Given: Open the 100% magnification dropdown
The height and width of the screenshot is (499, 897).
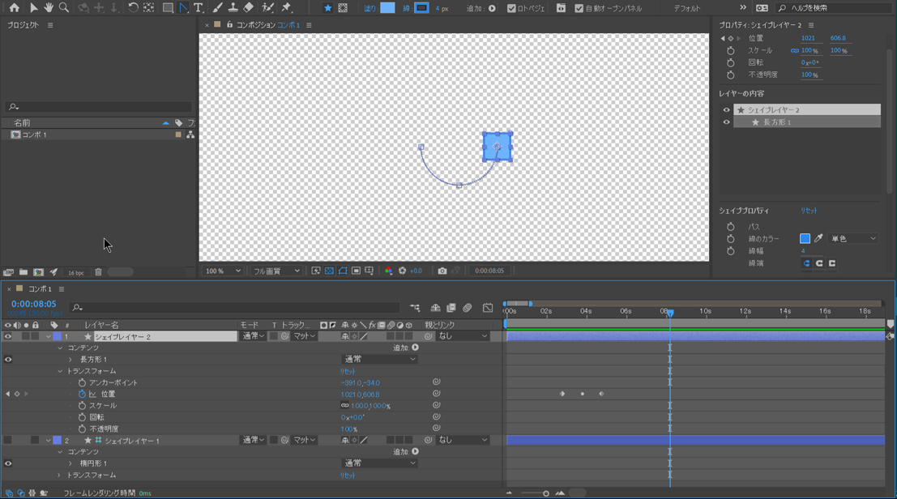Looking at the screenshot, I should tap(223, 271).
